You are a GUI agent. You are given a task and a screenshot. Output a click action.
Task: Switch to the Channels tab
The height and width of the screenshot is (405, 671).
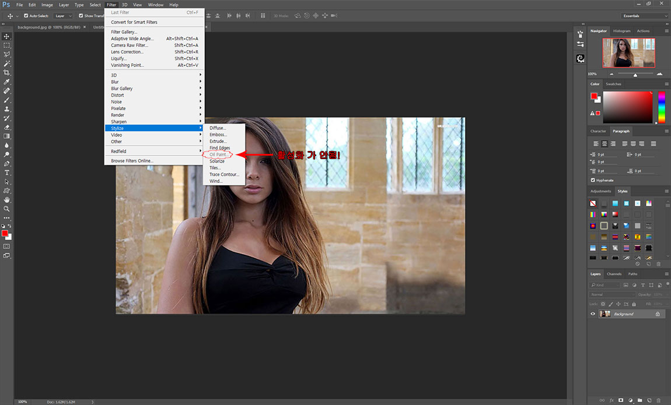[x=614, y=274]
